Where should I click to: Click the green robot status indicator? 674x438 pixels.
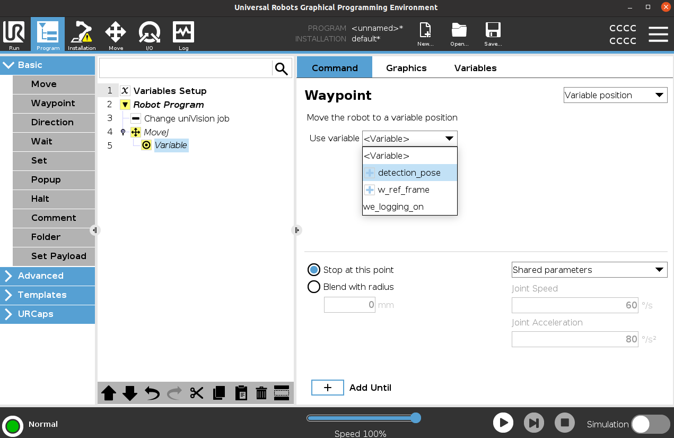[13, 426]
